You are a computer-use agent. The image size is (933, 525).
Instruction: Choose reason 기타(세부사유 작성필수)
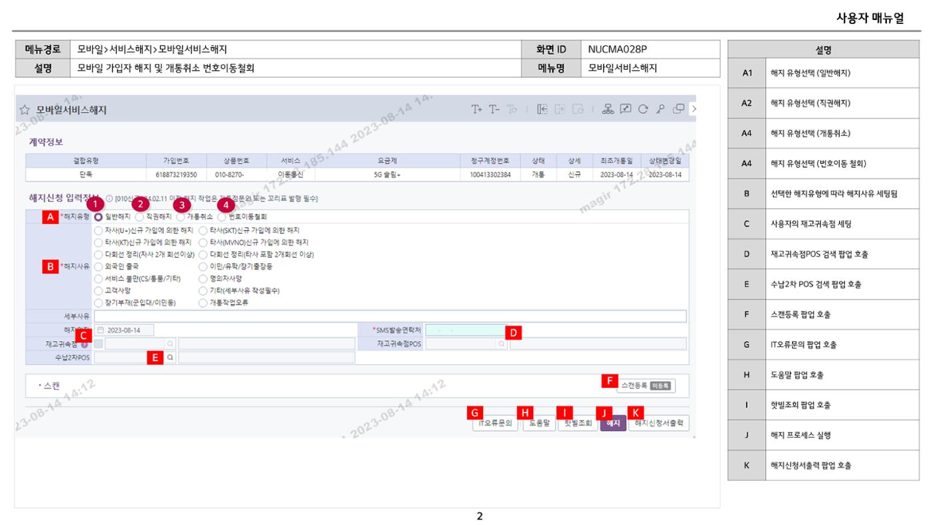click(203, 290)
